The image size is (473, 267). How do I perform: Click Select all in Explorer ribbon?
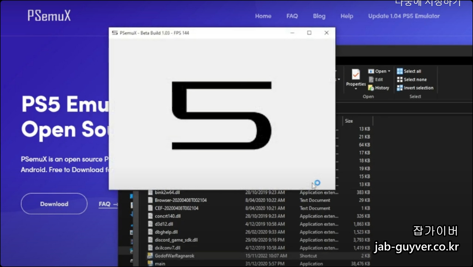pyautogui.click(x=409, y=71)
